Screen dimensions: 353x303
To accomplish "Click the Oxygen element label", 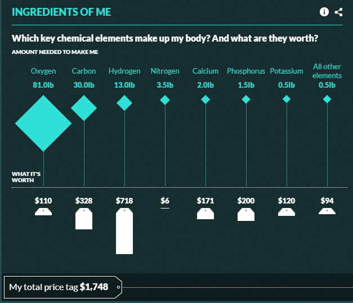I will (43, 71).
